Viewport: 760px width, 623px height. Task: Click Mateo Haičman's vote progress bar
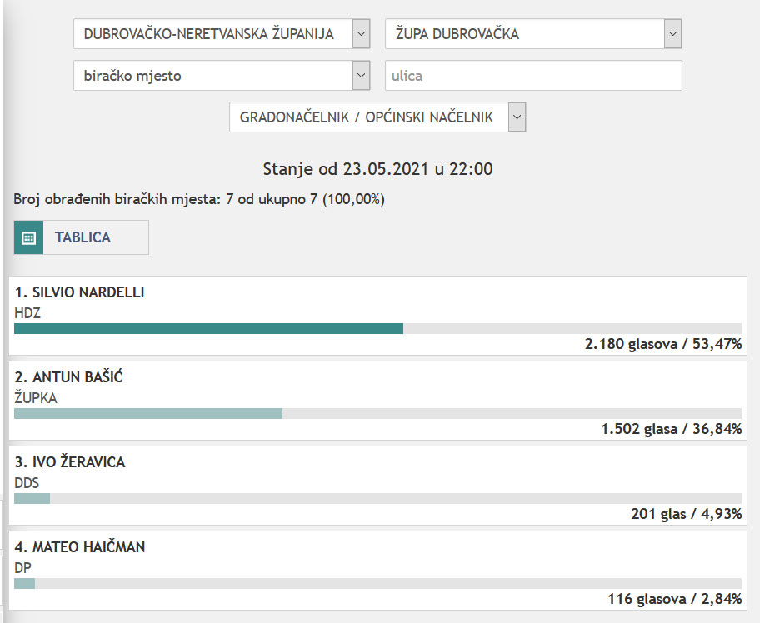click(25, 584)
